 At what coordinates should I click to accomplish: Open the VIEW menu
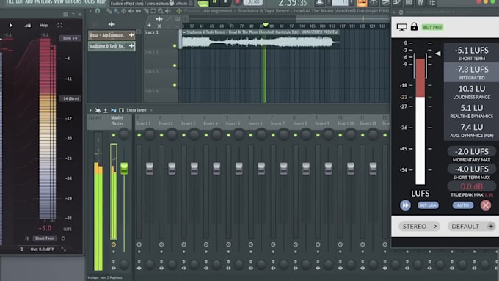click(59, 1)
